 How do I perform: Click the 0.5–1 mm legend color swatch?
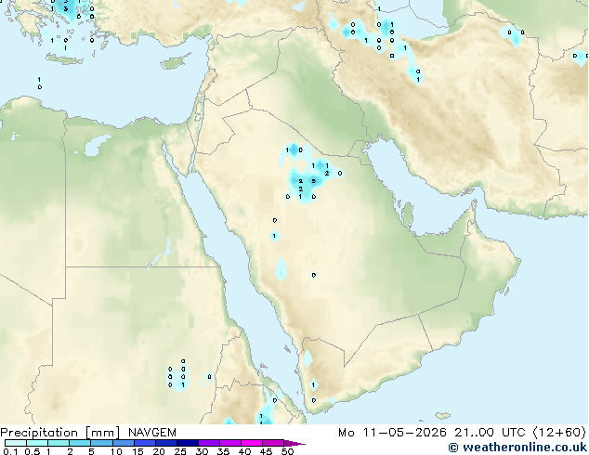[x=37, y=443]
